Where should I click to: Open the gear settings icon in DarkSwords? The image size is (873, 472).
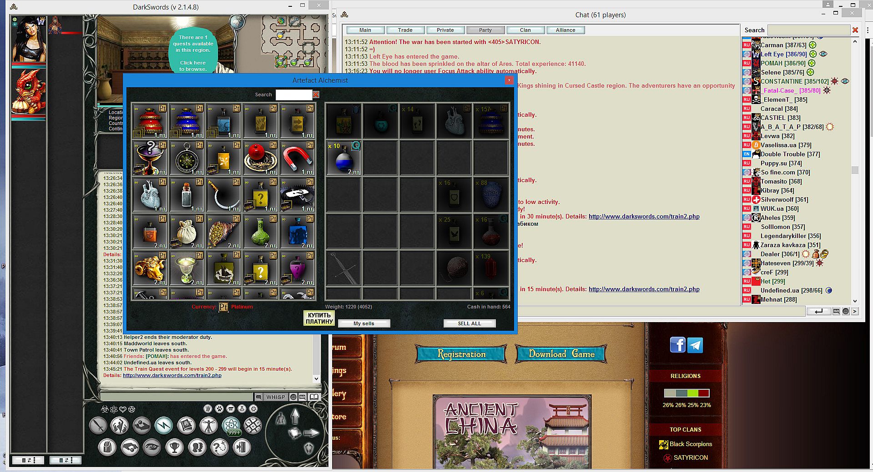[253, 409]
